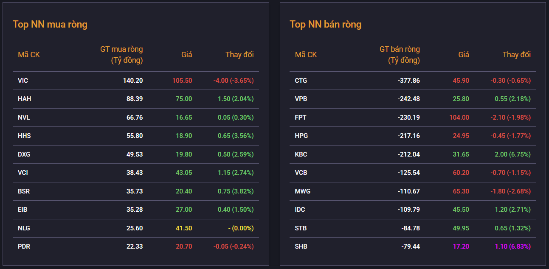Click 'Top NN mua ròng' heading

point(50,24)
